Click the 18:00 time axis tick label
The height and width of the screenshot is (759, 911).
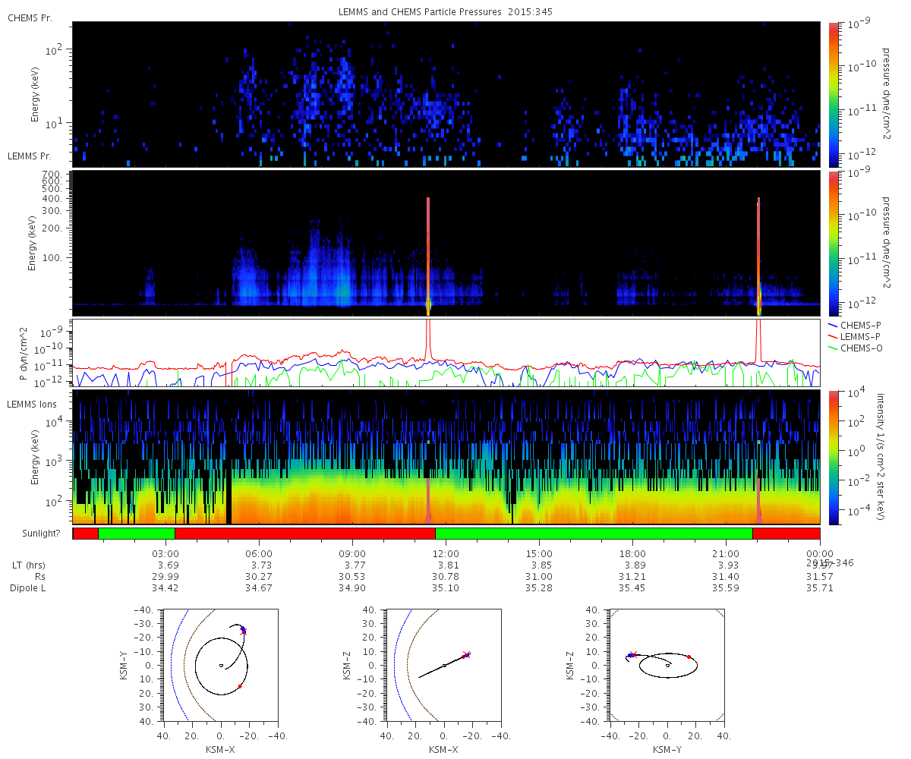pyautogui.click(x=632, y=553)
